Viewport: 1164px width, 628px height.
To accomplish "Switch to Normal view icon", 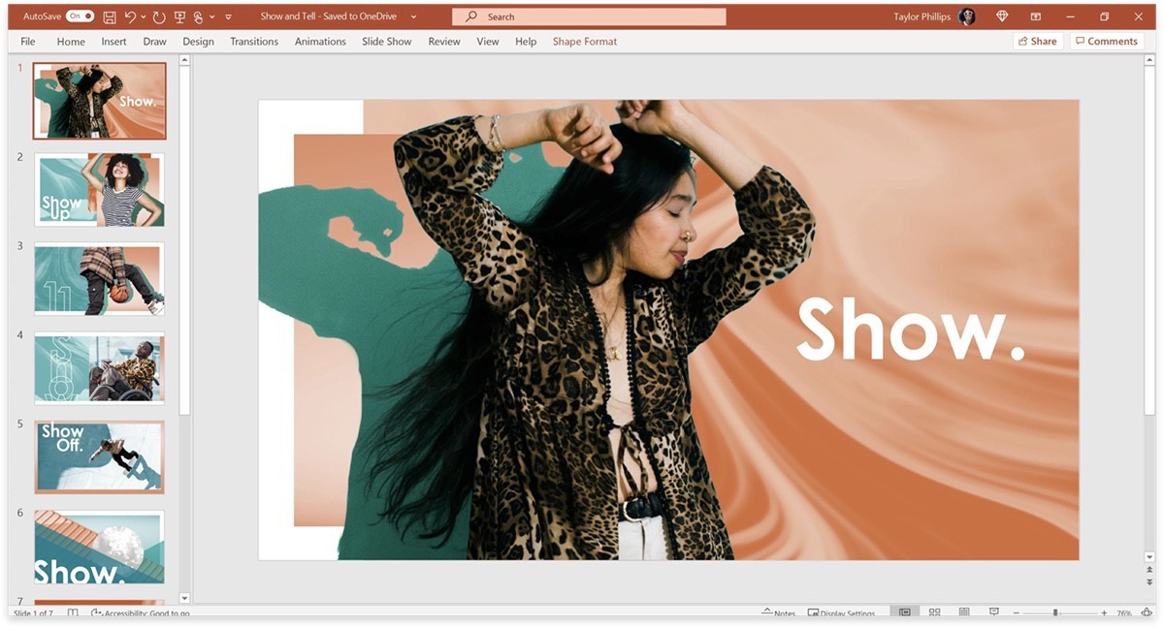I will tap(905, 613).
